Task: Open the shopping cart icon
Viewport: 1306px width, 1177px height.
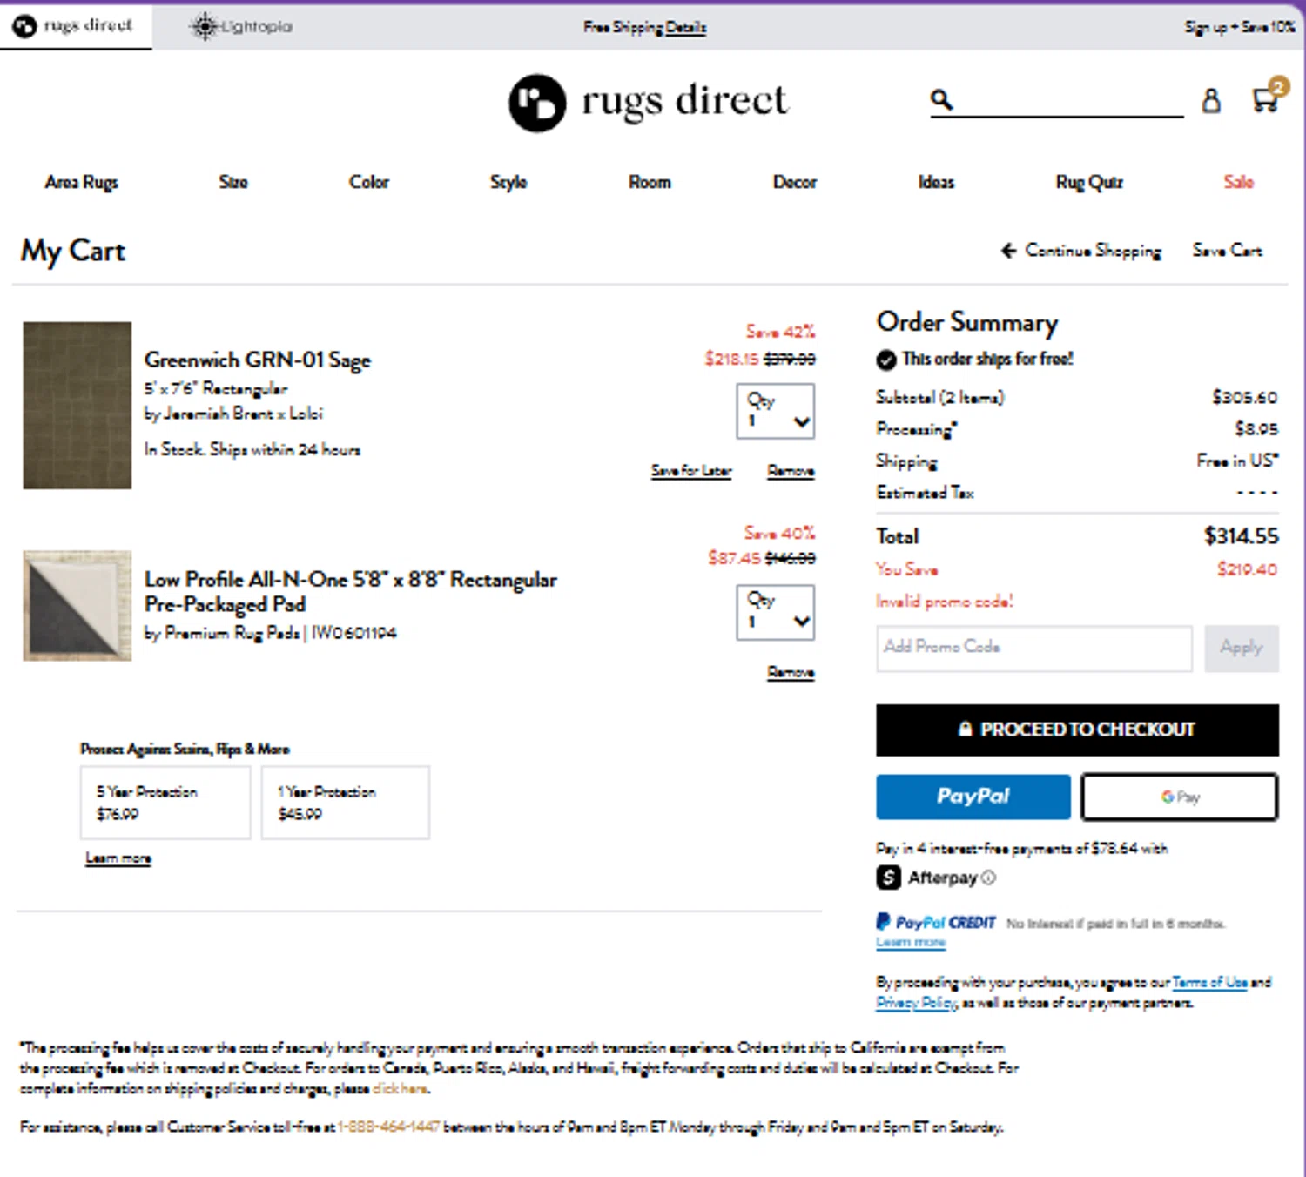Action: tap(1265, 99)
